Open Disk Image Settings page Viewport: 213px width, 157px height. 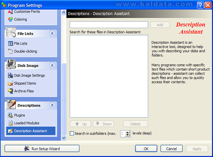pos(29,75)
